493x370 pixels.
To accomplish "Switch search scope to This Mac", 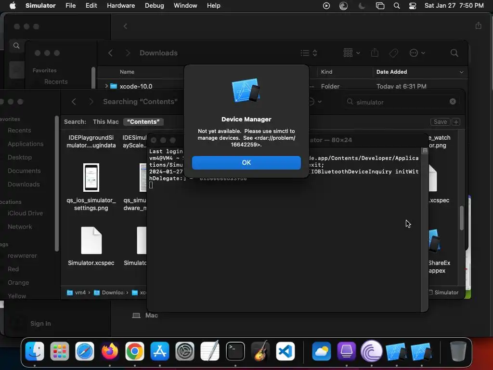I will click(105, 122).
